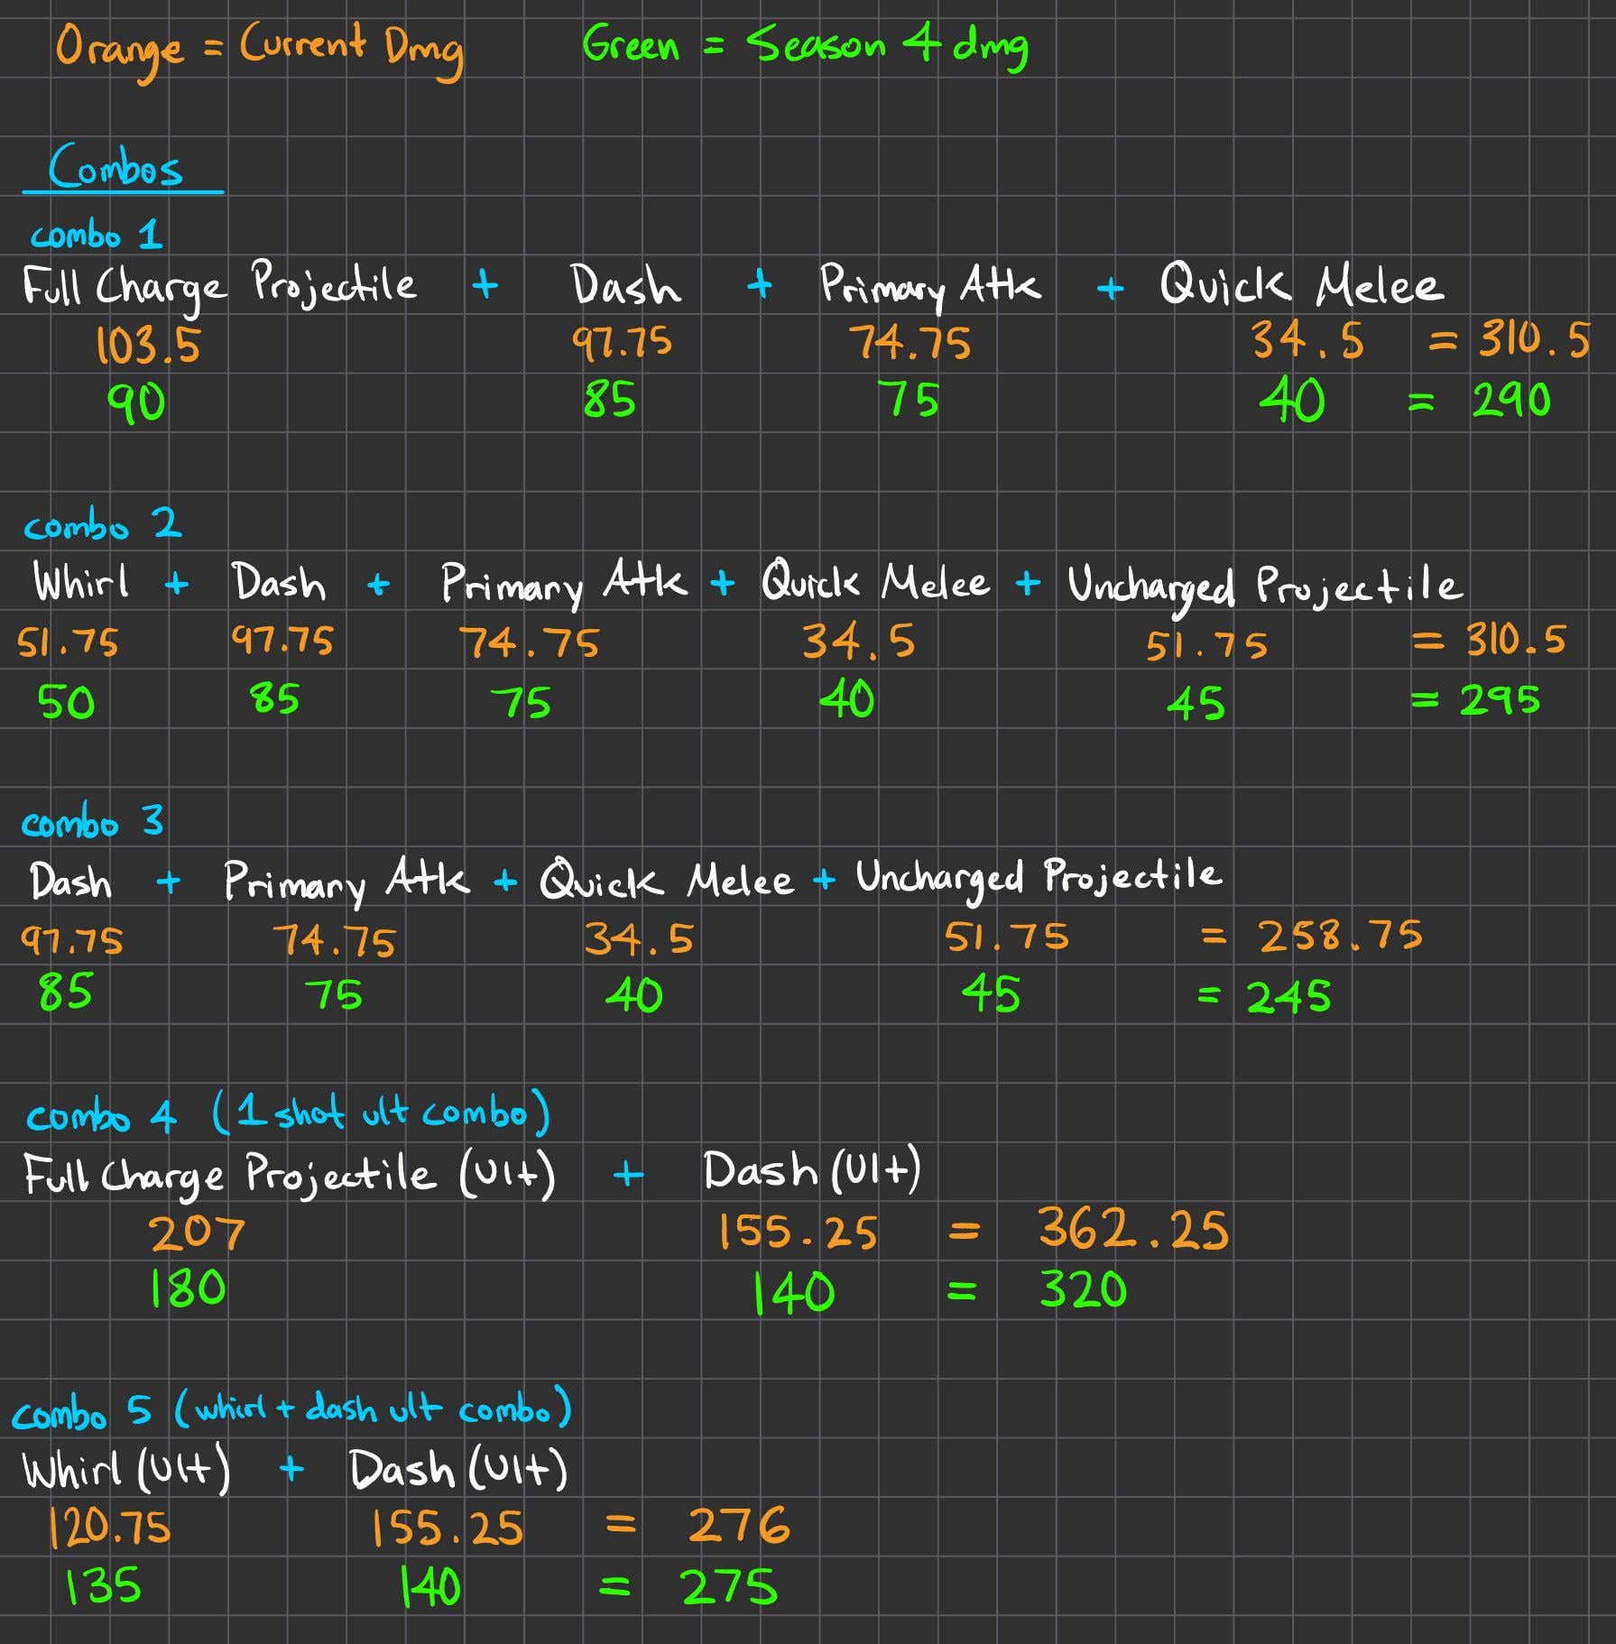Click the orange "Current Dmg" legend text
This screenshot has width=1616, height=1644.
tap(351, 50)
